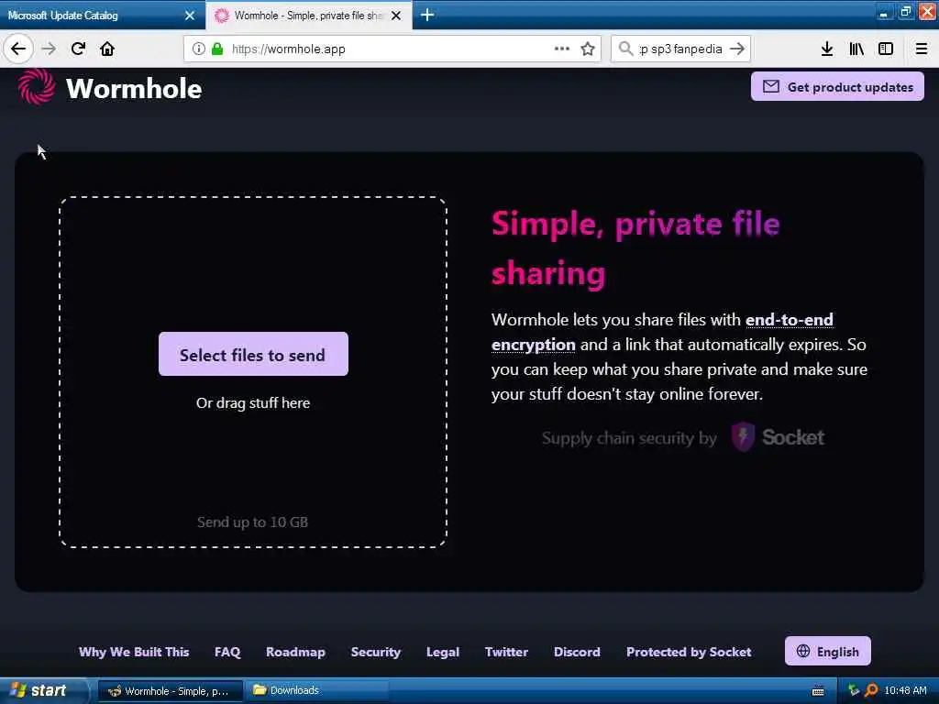Open the Downloads toolbar arrow icon
This screenshot has height=704, width=939.
click(x=827, y=49)
